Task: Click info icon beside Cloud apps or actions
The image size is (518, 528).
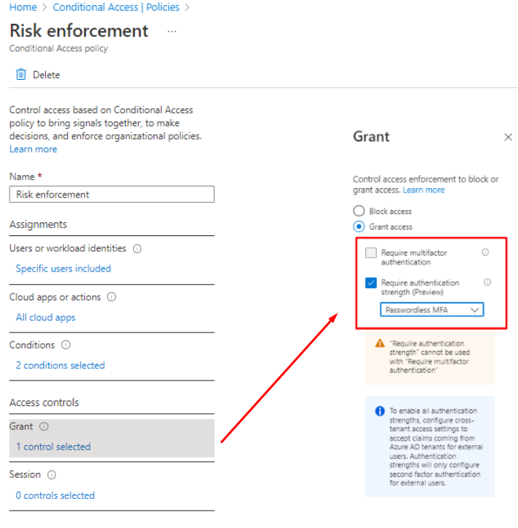Action: [x=111, y=297]
